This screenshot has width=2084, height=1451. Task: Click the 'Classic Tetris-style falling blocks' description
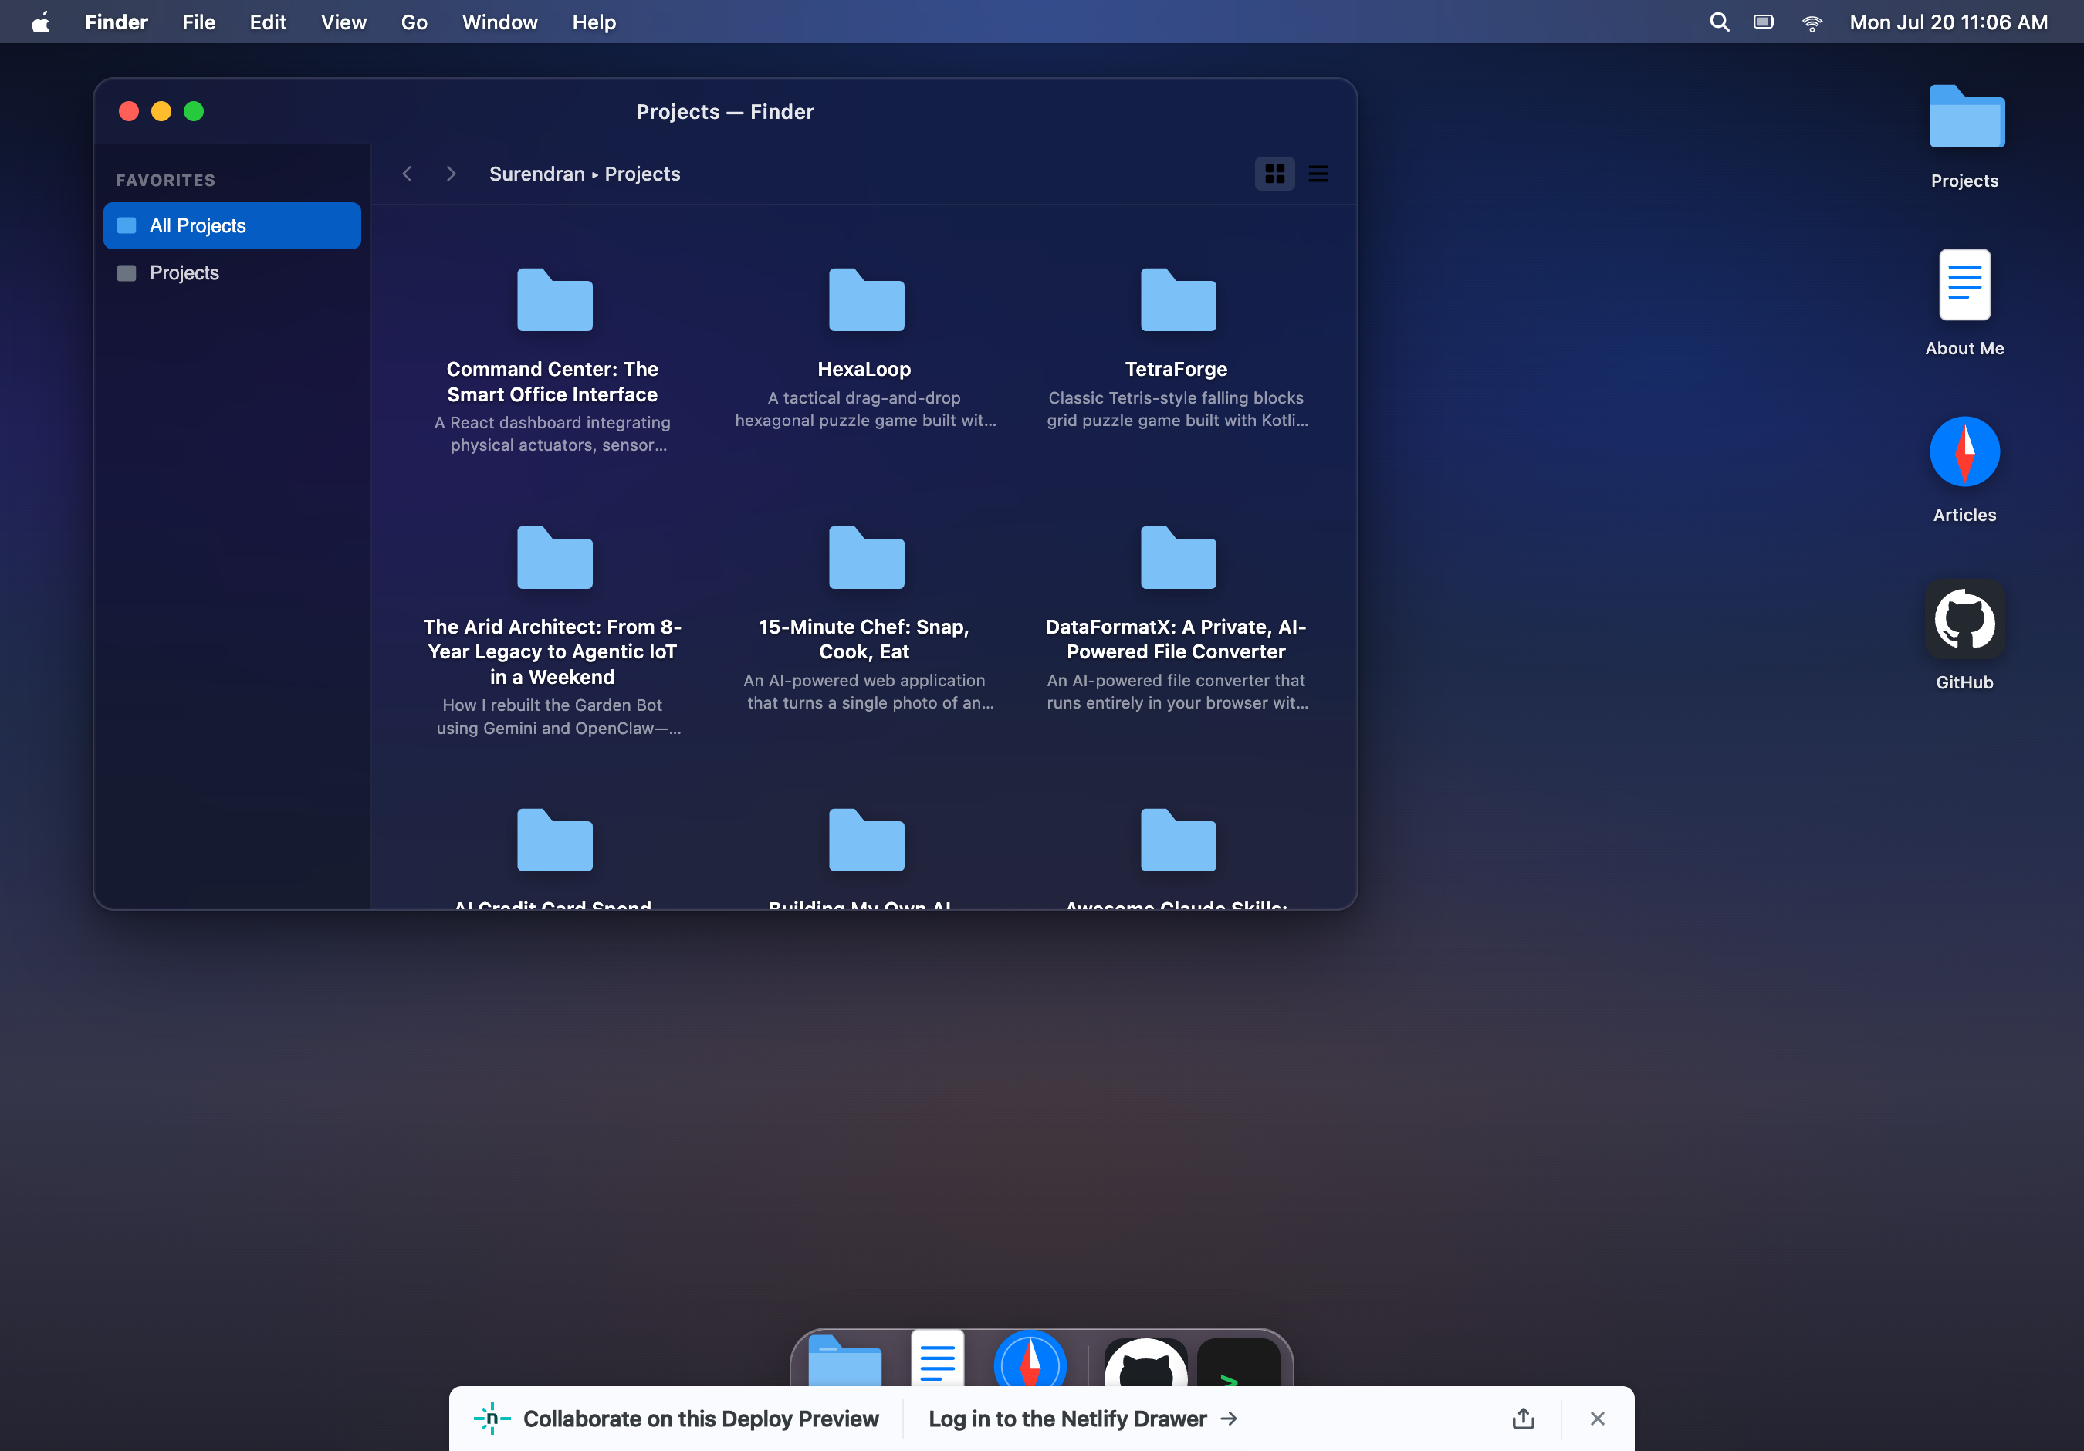(x=1177, y=409)
